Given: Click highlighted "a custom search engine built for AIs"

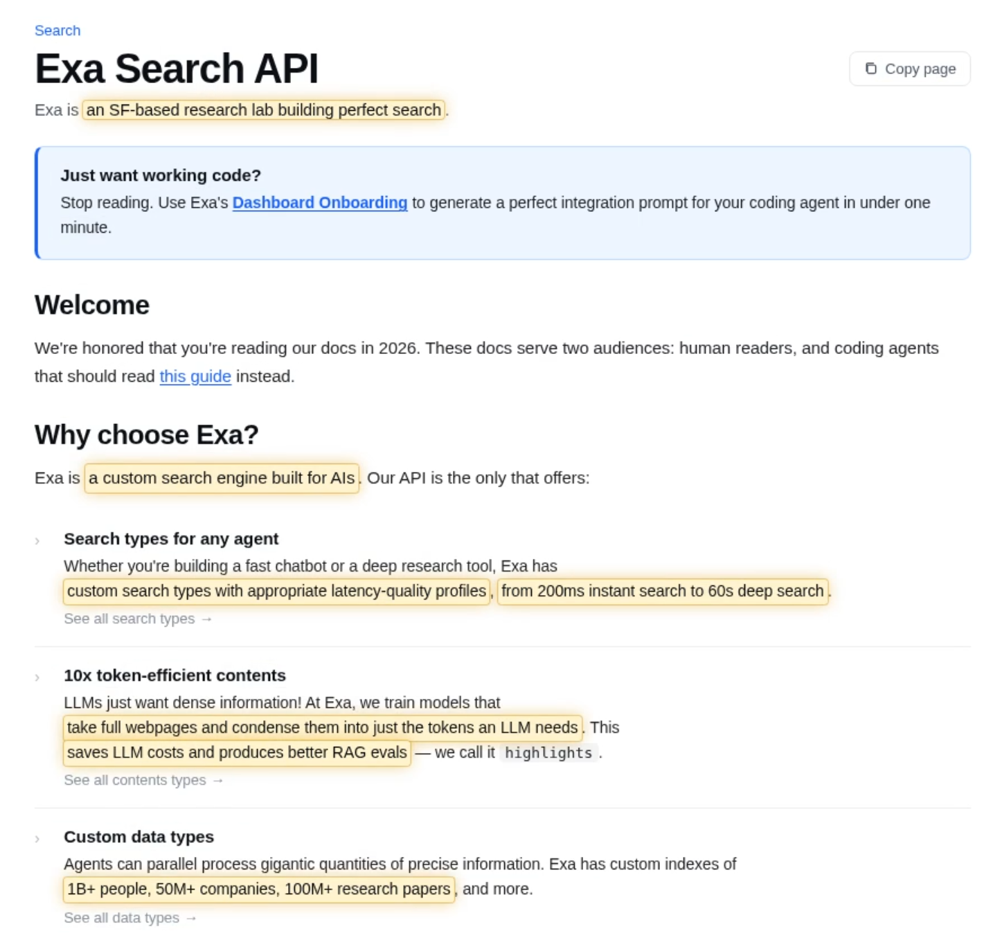Looking at the screenshot, I should pyautogui.click(x=222, y=478).
